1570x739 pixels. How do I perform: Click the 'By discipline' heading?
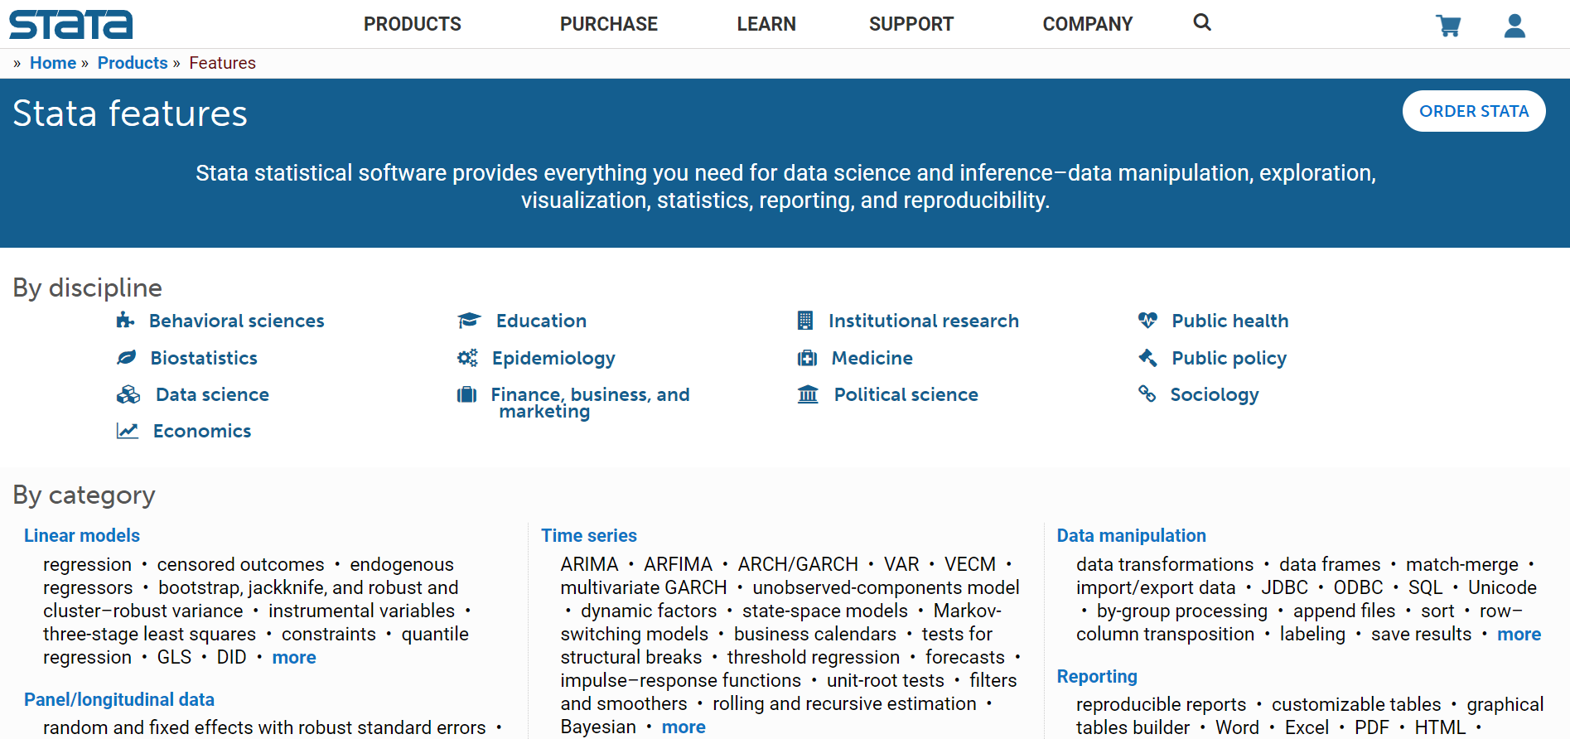pos(88,287)
